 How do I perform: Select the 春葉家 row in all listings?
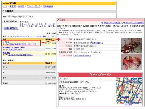pyautogui.click(x=29, y=83)
